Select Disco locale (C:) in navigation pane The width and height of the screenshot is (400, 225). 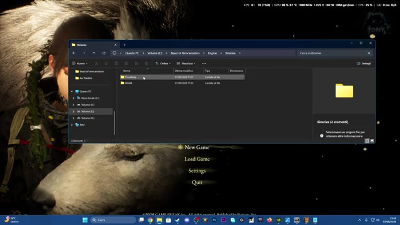[90, 98]
